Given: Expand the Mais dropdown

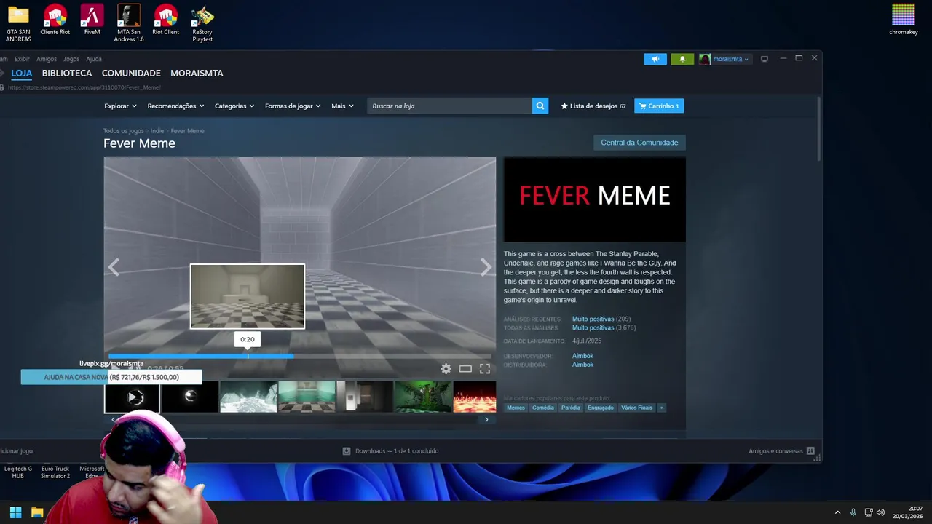Looking at the screenshot, I should (x=342, y=106).
